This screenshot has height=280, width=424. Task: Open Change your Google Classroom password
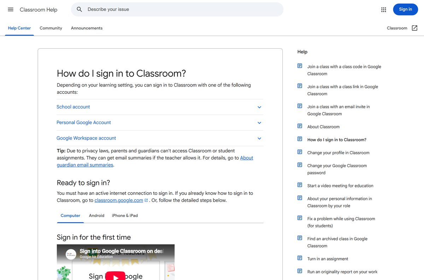[337, 169]
